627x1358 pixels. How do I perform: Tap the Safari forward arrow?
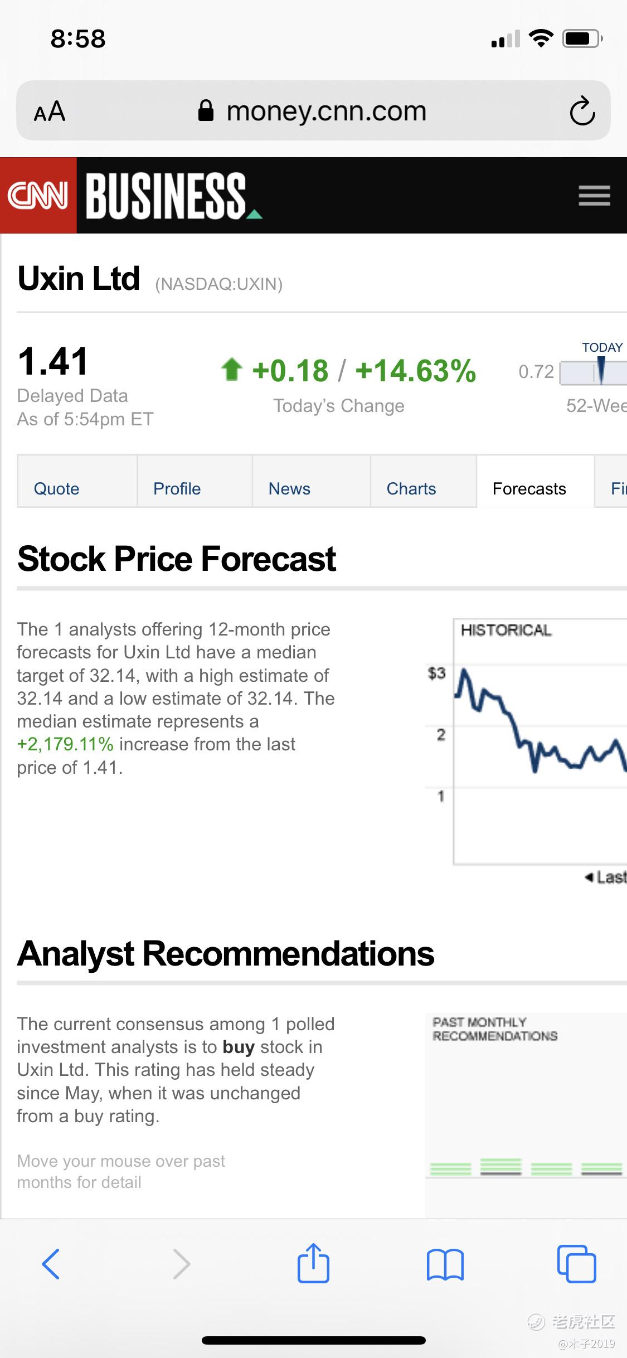tap(182, 1264)
